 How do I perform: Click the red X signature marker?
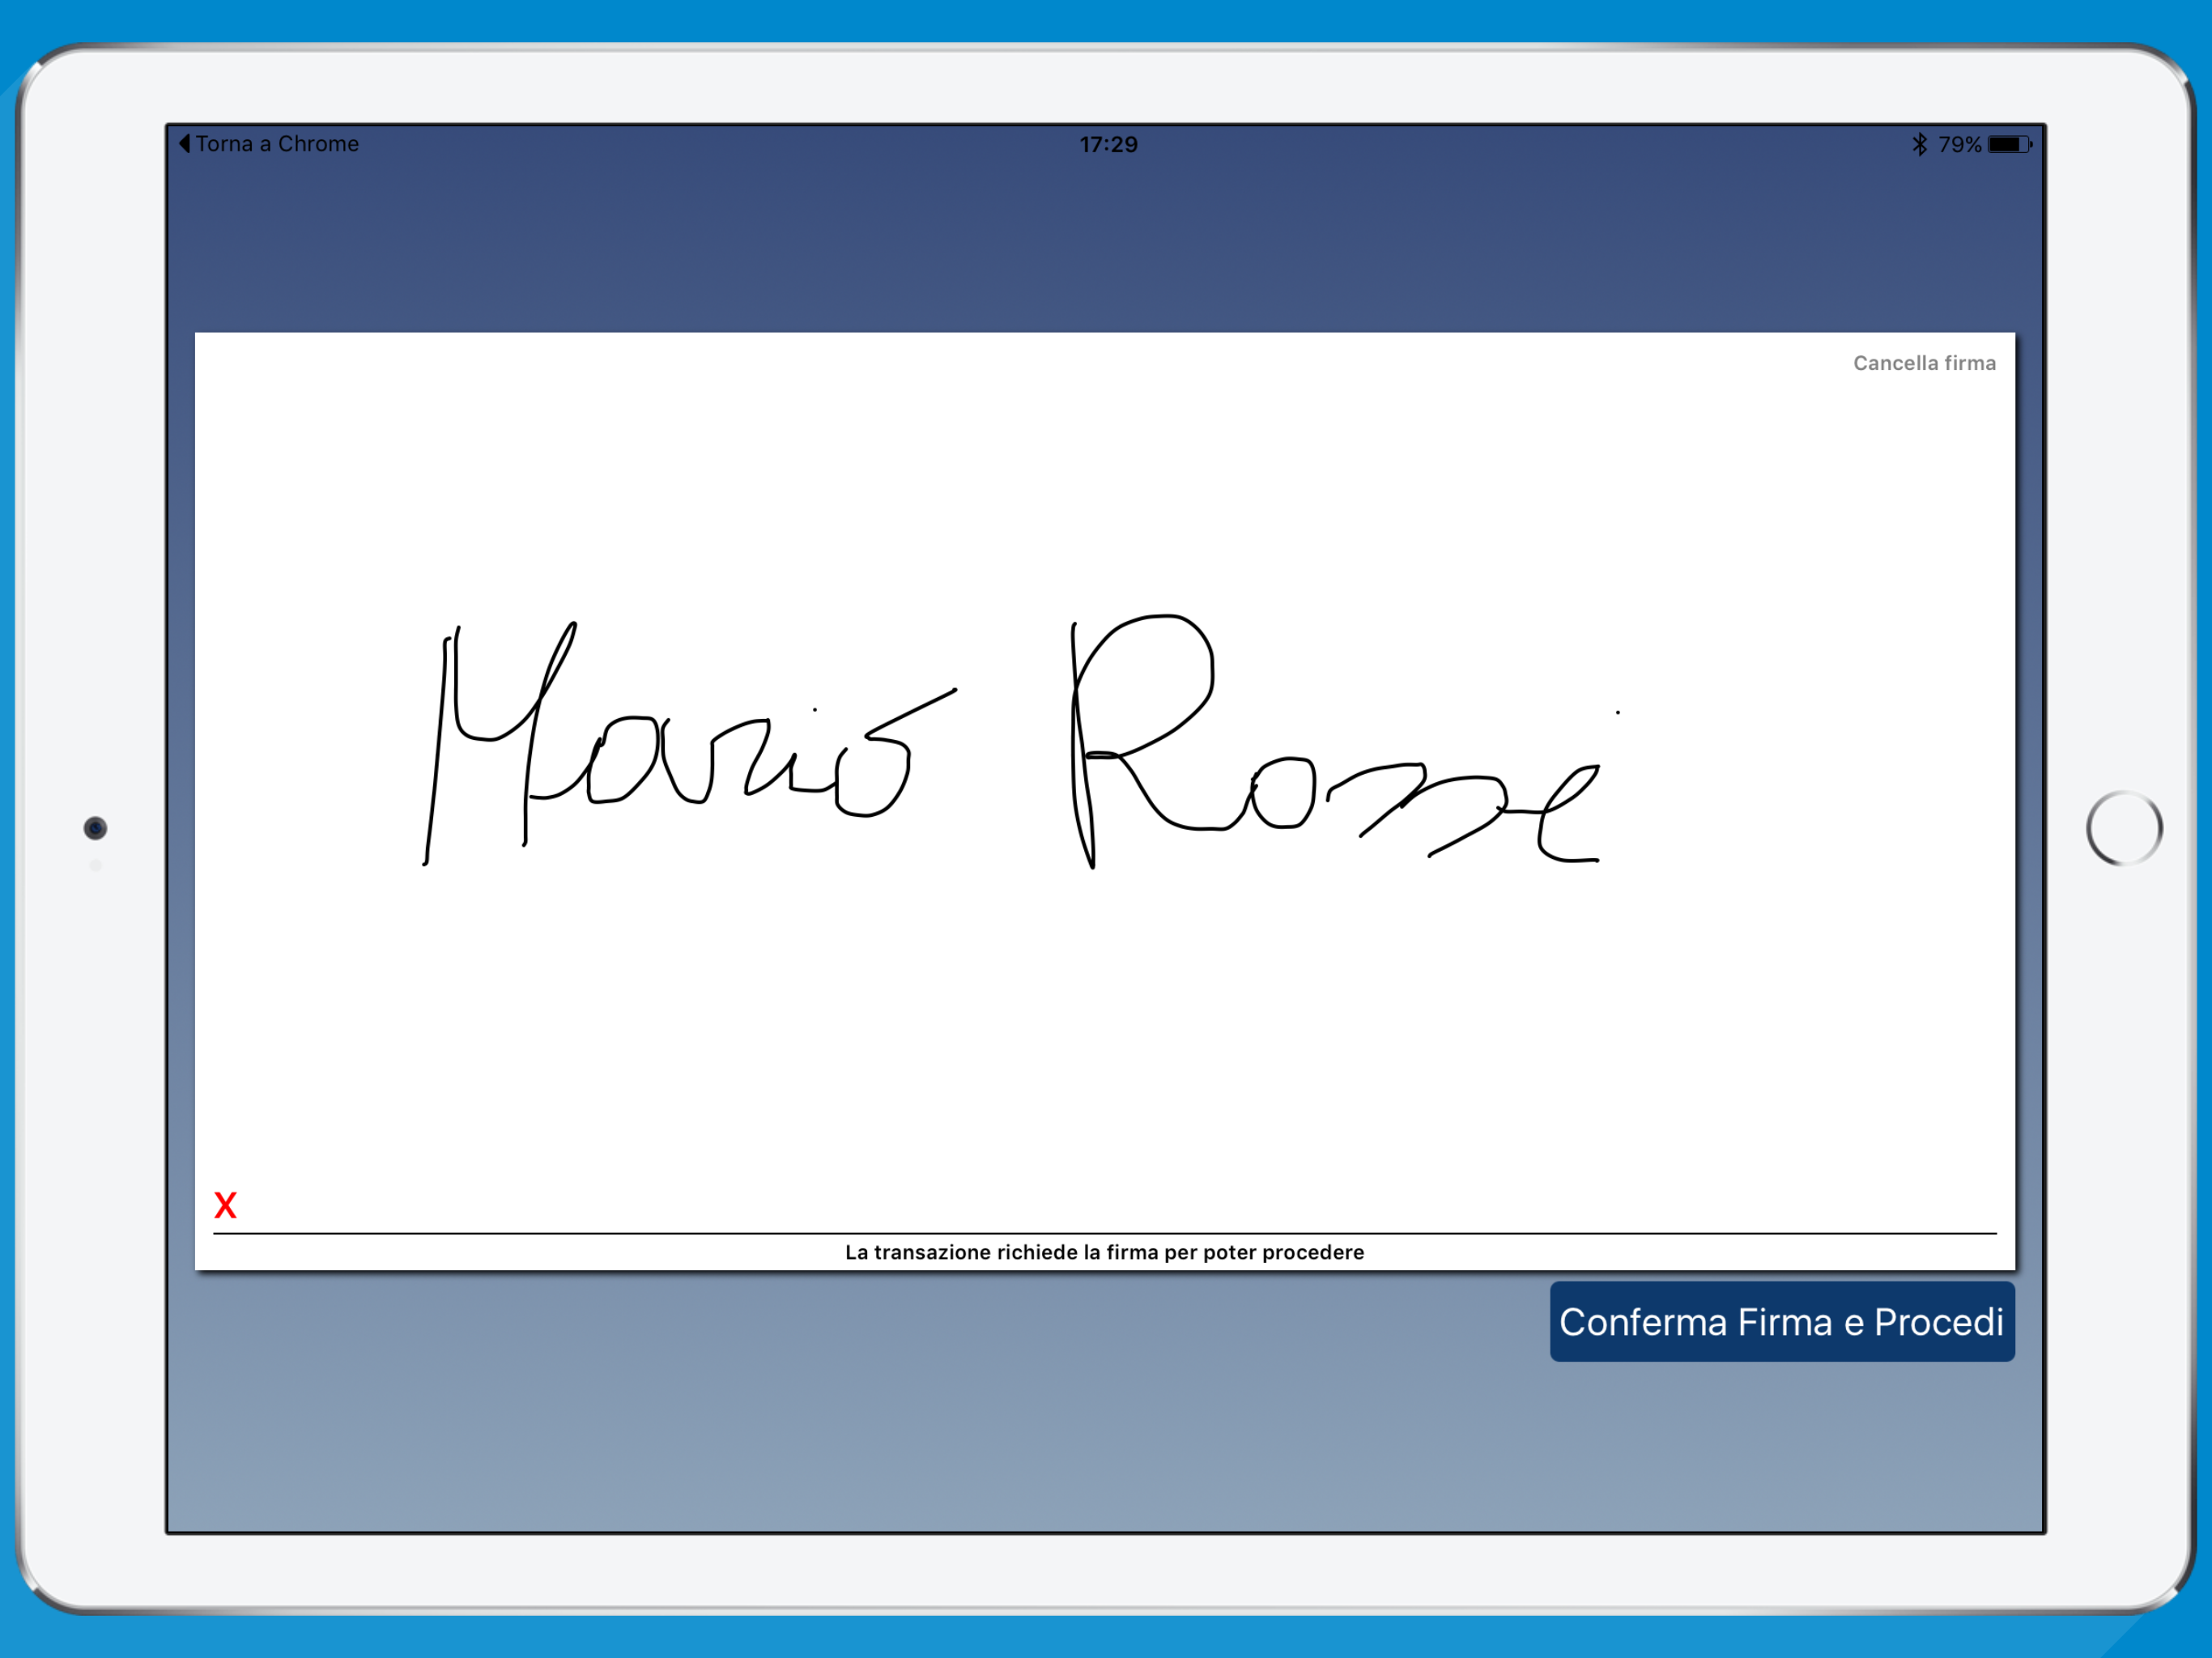[225, 1205]
